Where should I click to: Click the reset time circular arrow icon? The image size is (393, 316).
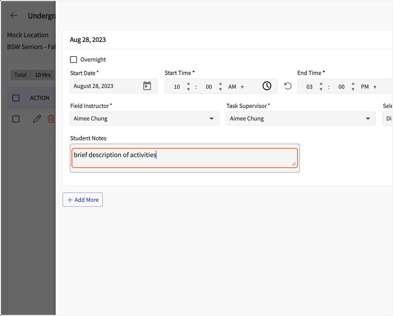coord(288,86)
